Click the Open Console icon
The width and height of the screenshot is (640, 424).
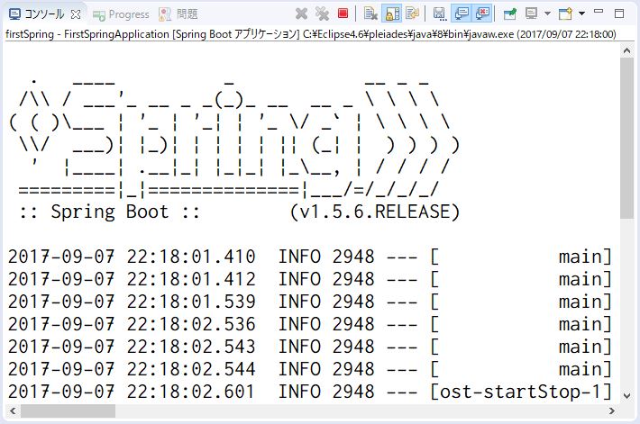(565, 14)
